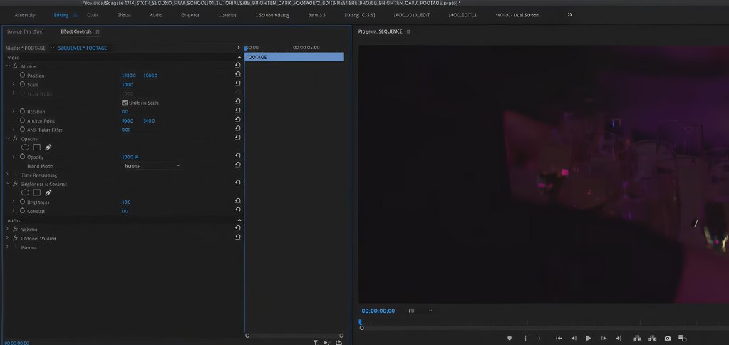This screenshot has width=729, height=345.
Task: Switch to the Graphics workspace
Action: pos(190,15)
